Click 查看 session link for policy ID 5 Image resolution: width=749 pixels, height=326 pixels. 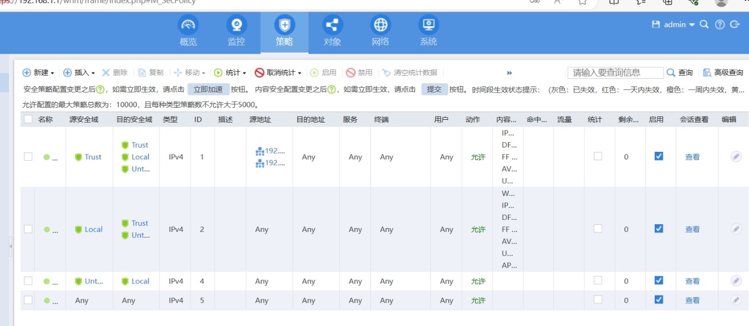point(692,300)
